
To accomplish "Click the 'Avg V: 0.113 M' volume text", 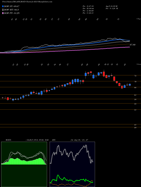I will pyautogui.click(x=111, y=6).
